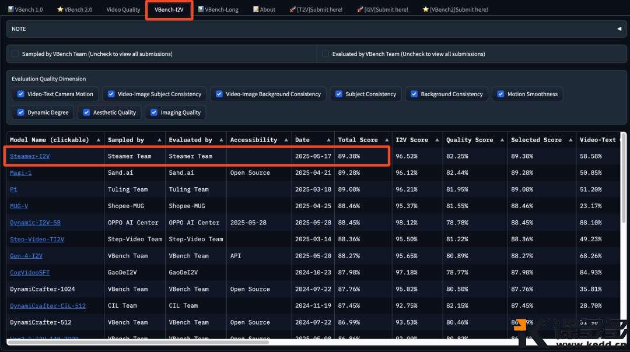This screenshot has width=630, height=352.
Task: Sort by Evaluated by column arrow
Action: point(221,140)
